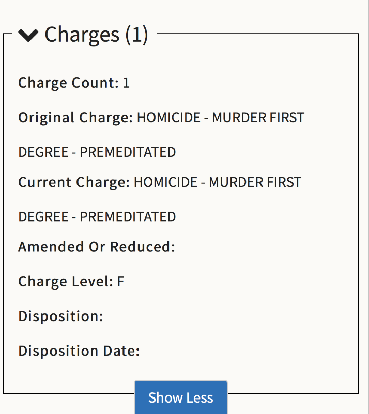Click the "Current Charge:" label
The height and width of the screenshot is (414, 369).
pyautogui.click(x=74, y=182)
